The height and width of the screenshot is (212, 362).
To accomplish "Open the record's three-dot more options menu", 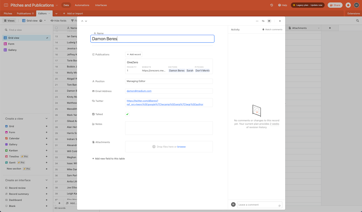I will click(x=257, y=21).
